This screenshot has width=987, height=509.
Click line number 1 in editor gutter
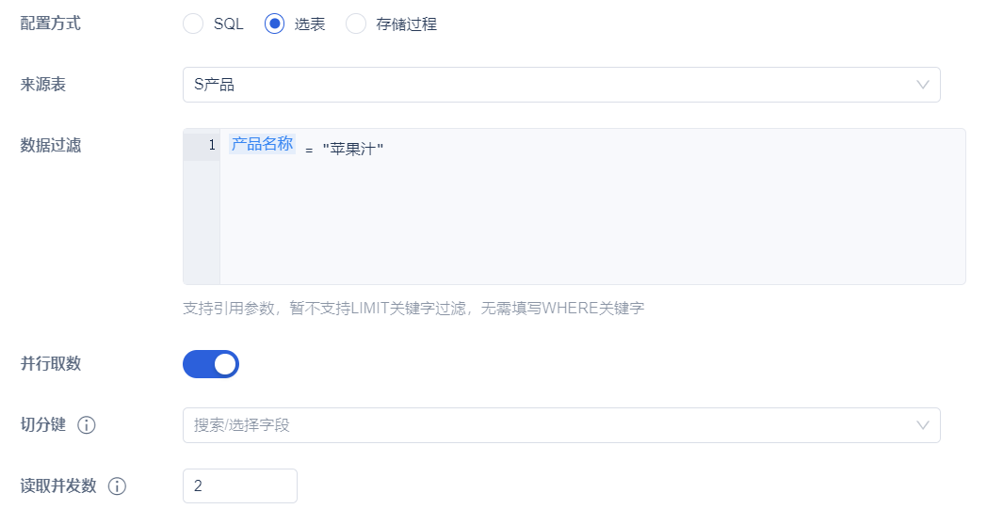(x=212, y=145)
